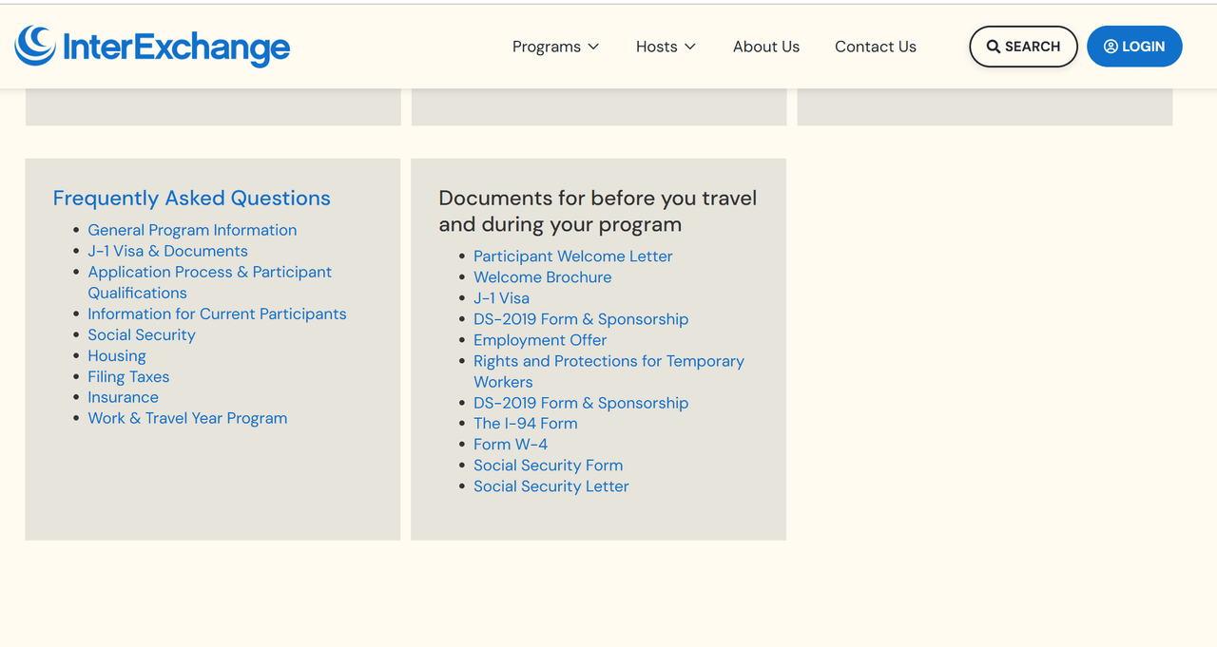Open Rights and Protections for Temporary Workers
This screenshot has height=647, width=1217.
pyautogui.click(x=609, y=371)
